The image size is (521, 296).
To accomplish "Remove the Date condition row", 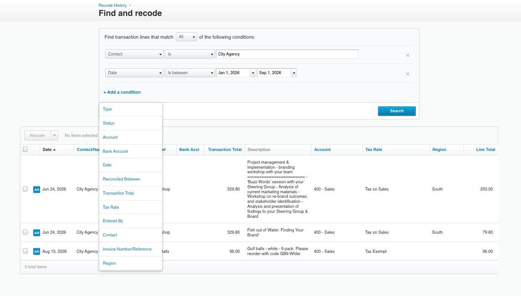I will coord(408,74).
